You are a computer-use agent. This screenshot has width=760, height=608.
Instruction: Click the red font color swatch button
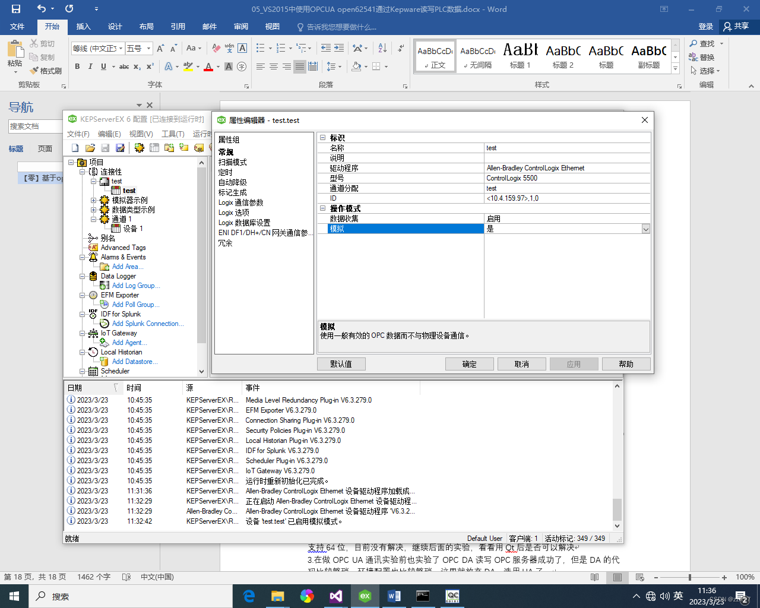[208, 66]
